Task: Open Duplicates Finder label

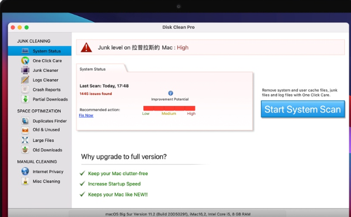Action: (50, 121)
